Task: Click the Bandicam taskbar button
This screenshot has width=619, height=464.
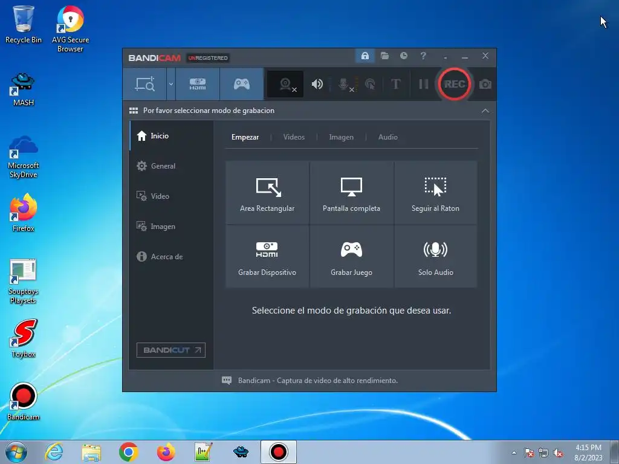Action: click(278, 452)
